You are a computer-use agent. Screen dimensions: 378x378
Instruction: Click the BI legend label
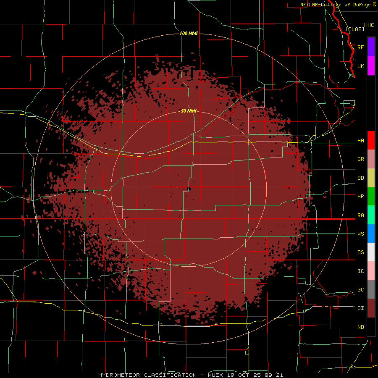click(x=361, y=308)
